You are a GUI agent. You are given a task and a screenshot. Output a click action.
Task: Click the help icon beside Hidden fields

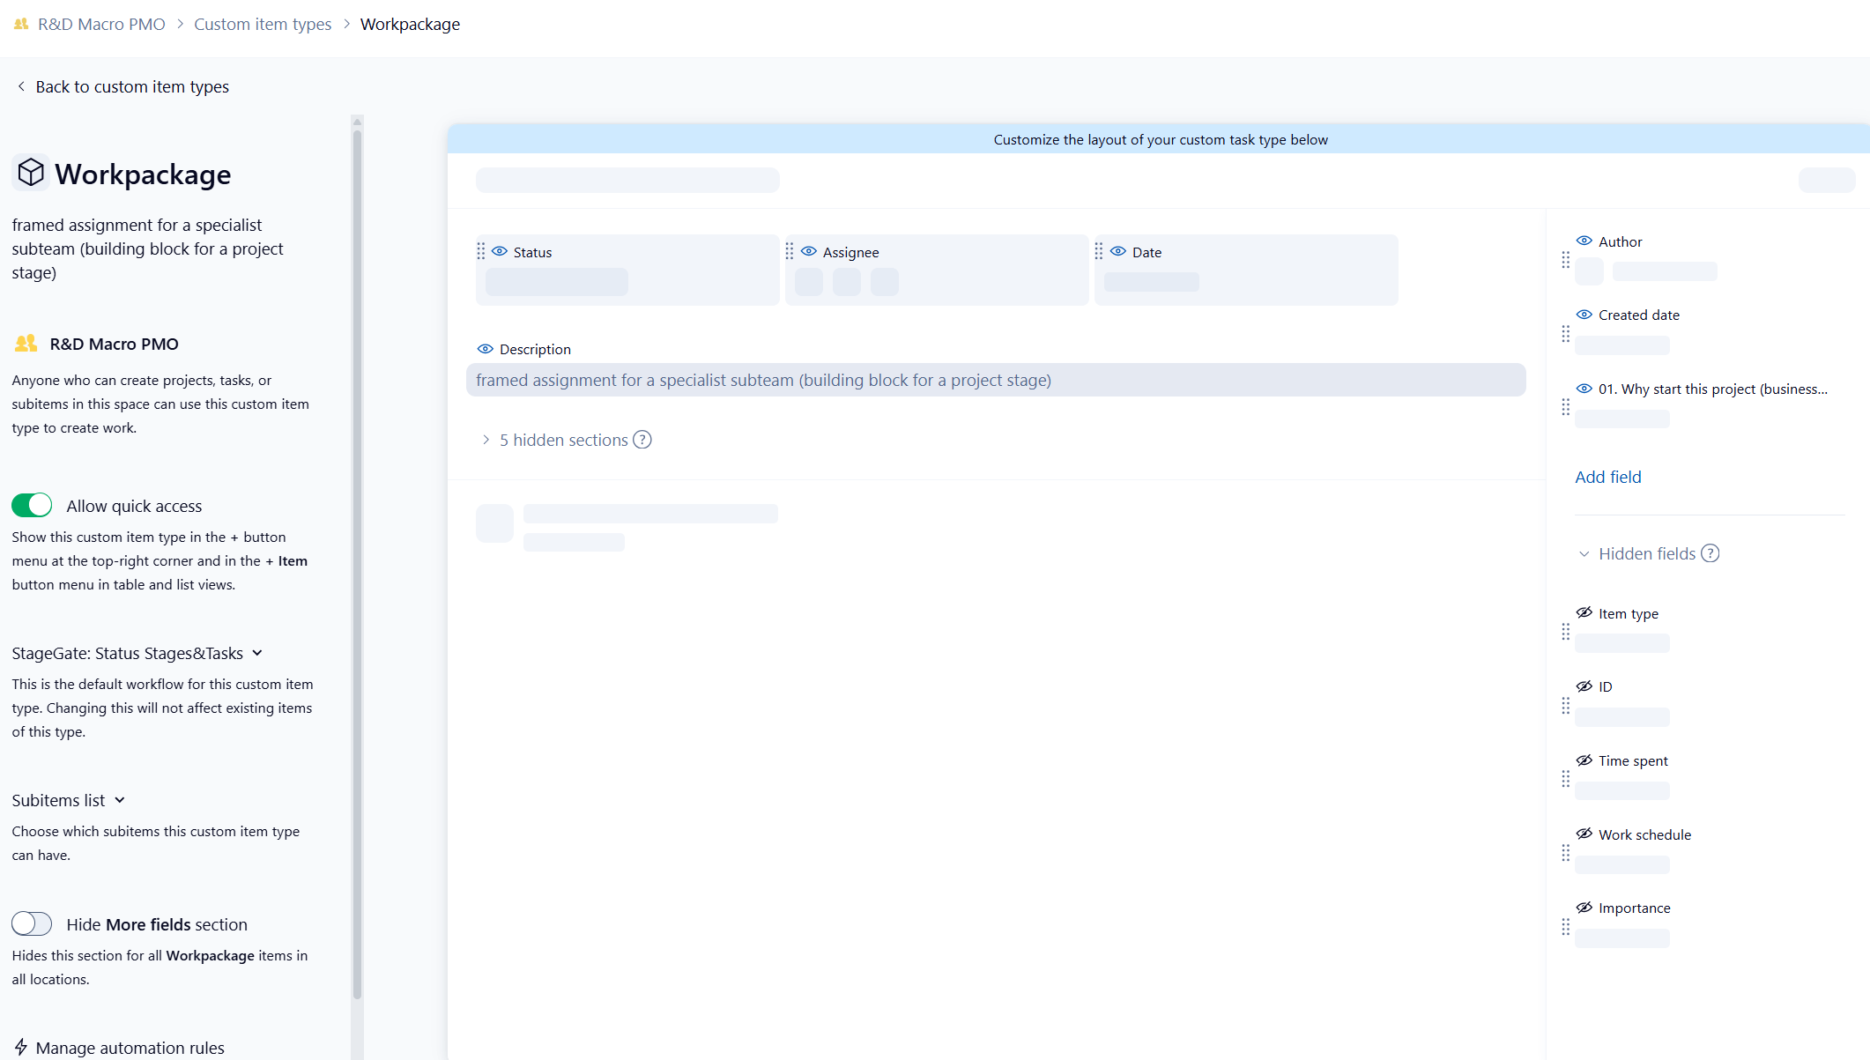[1710, 553]
